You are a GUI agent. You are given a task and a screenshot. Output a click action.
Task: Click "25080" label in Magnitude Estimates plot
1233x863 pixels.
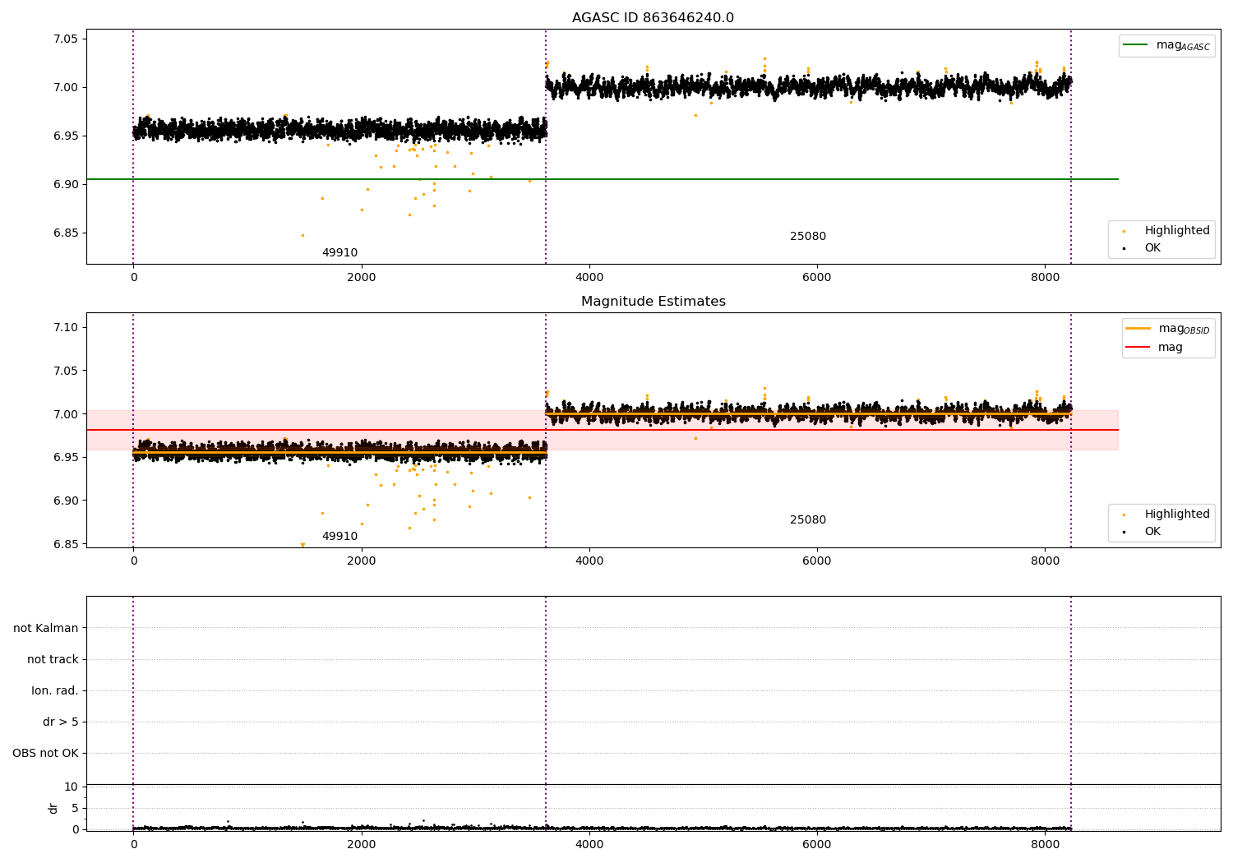(807, 520)
